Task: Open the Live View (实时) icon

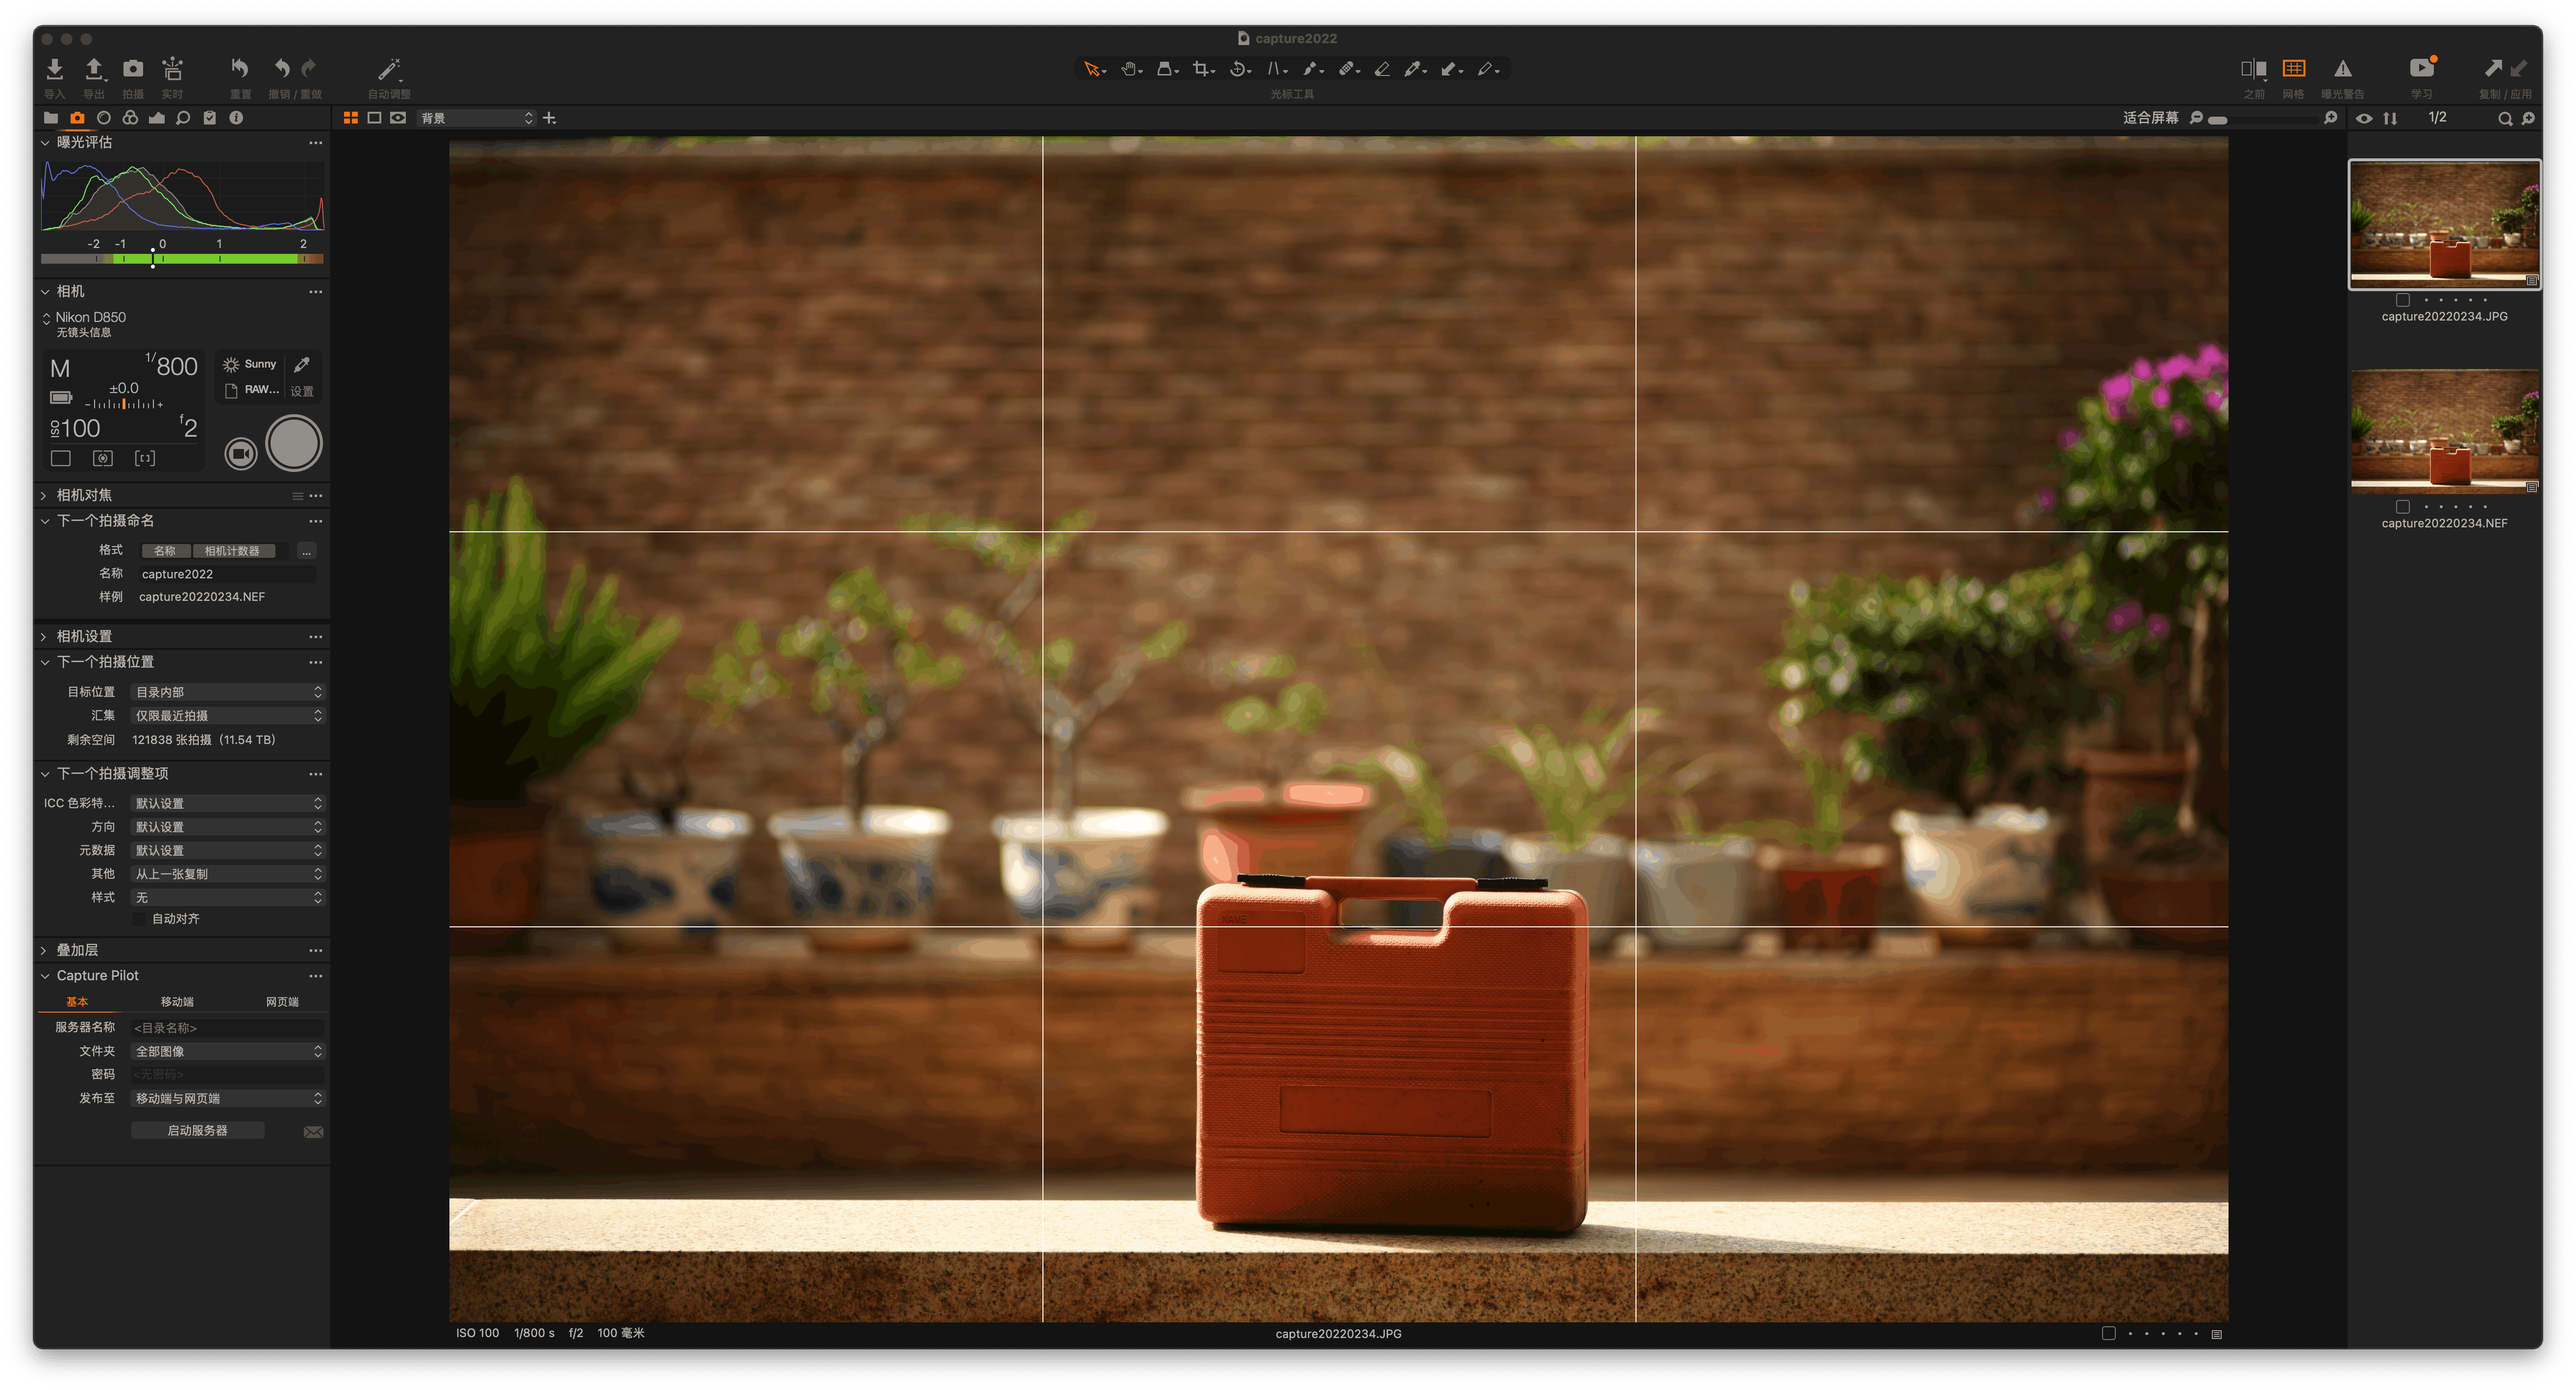Action: 172,69
